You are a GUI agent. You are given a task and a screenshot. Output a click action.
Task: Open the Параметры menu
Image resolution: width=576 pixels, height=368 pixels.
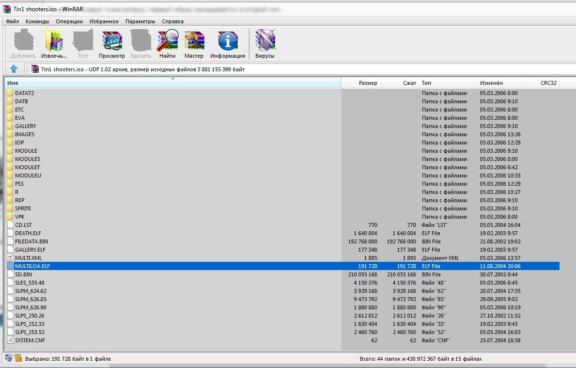coord(140,21)
